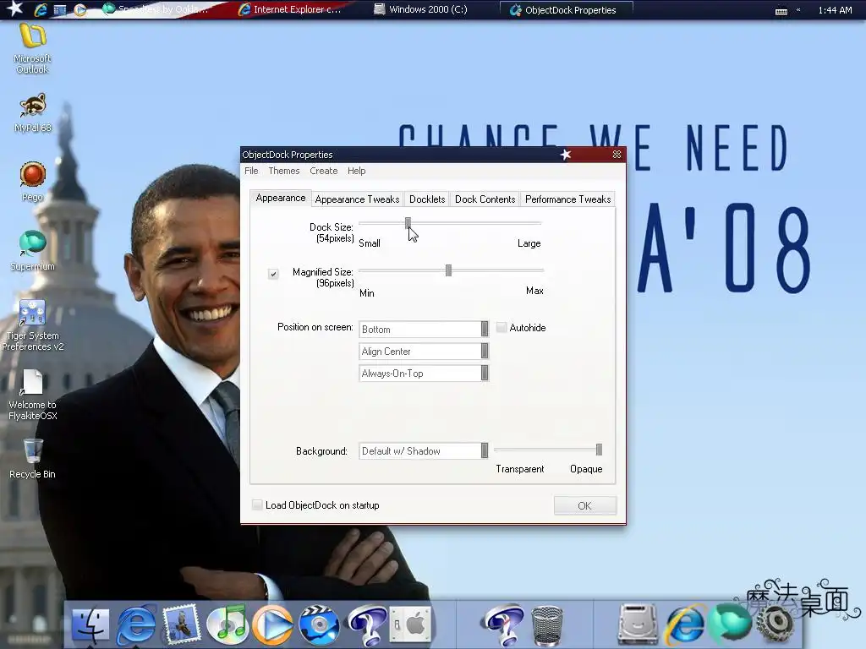Click the 1:44 AM clock

pos(835,10)
